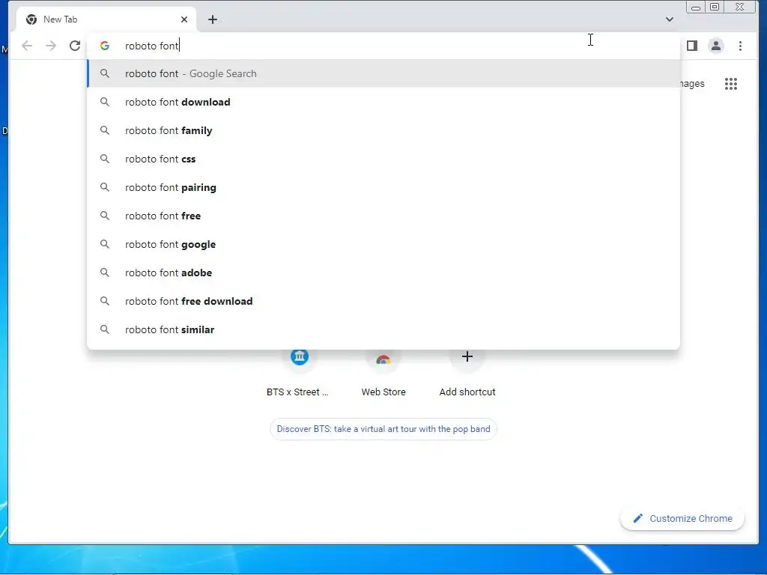Screen dimensions: 767x575
Task: Open Chrome three-dot menu
Action: [740, 46]
